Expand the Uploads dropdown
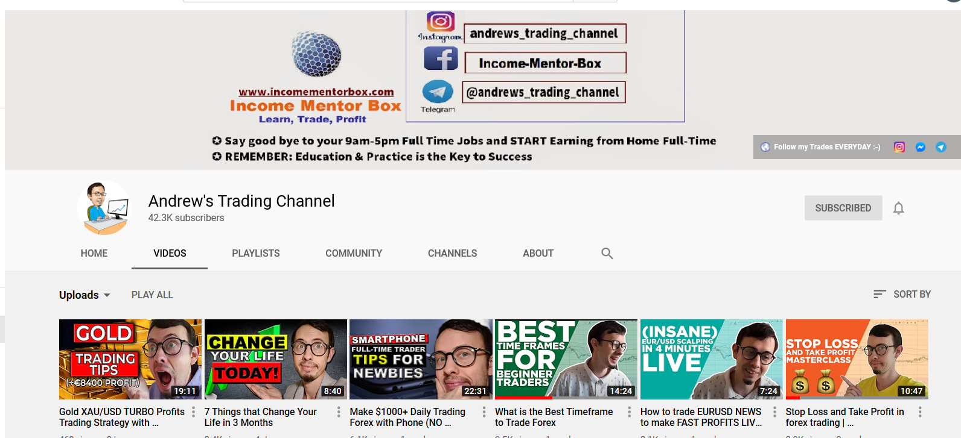961x438 pixels. click(85, 295)
